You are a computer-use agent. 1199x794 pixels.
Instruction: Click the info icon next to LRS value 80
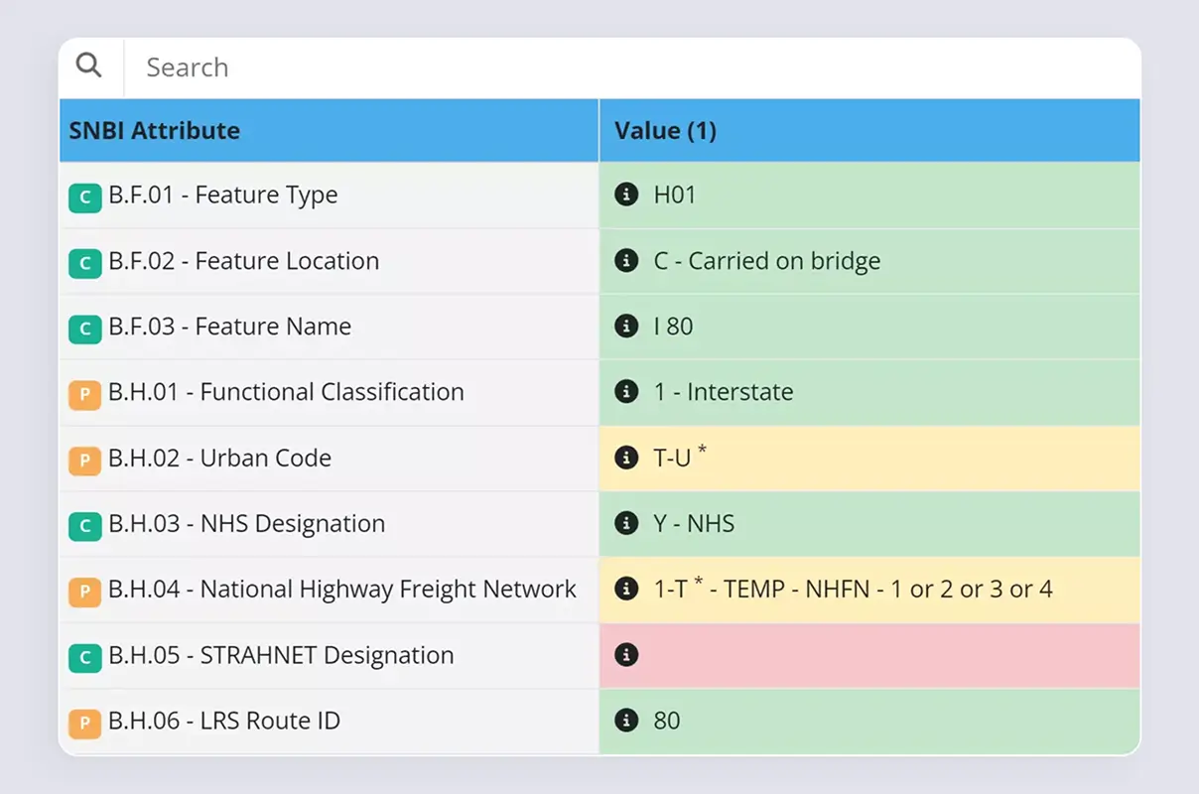626,721
